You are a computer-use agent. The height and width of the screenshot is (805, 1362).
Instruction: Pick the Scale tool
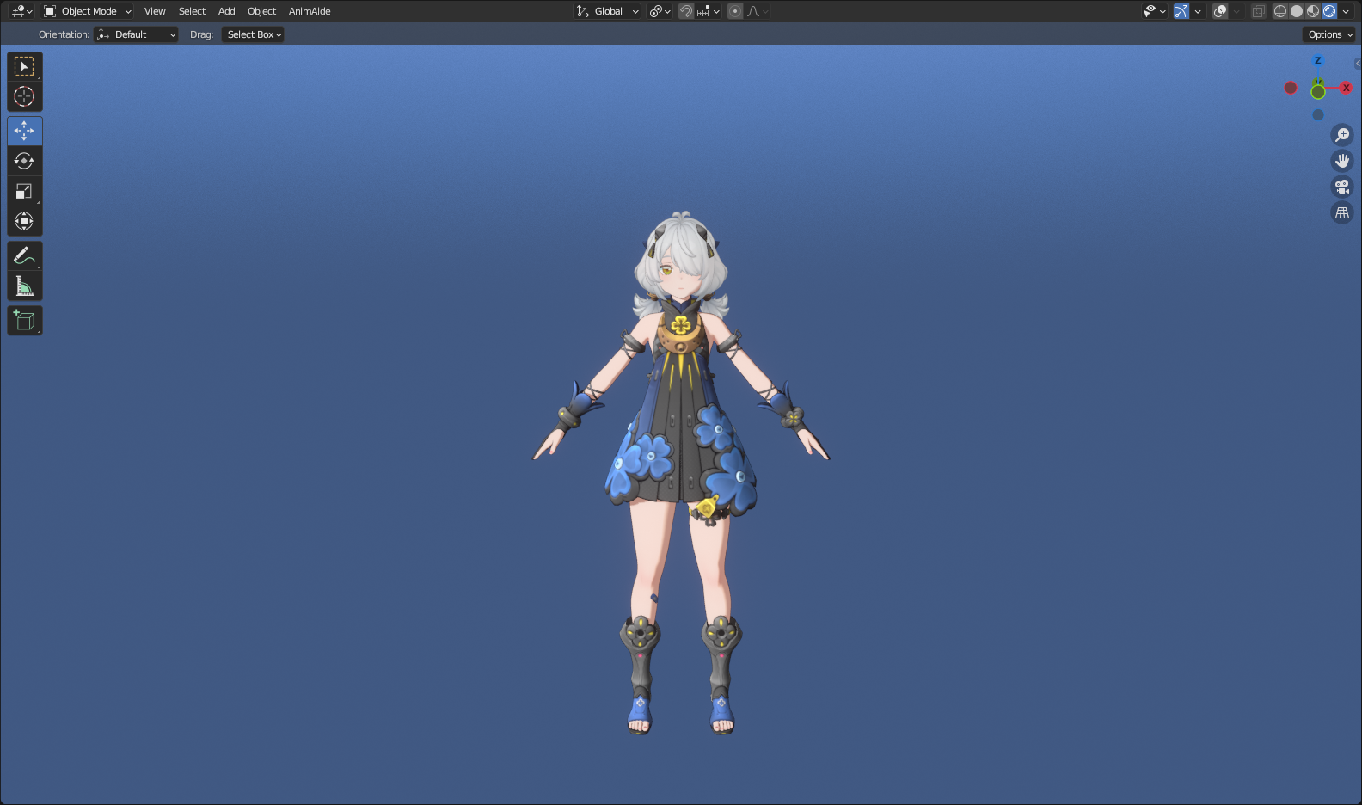(24, 191)
